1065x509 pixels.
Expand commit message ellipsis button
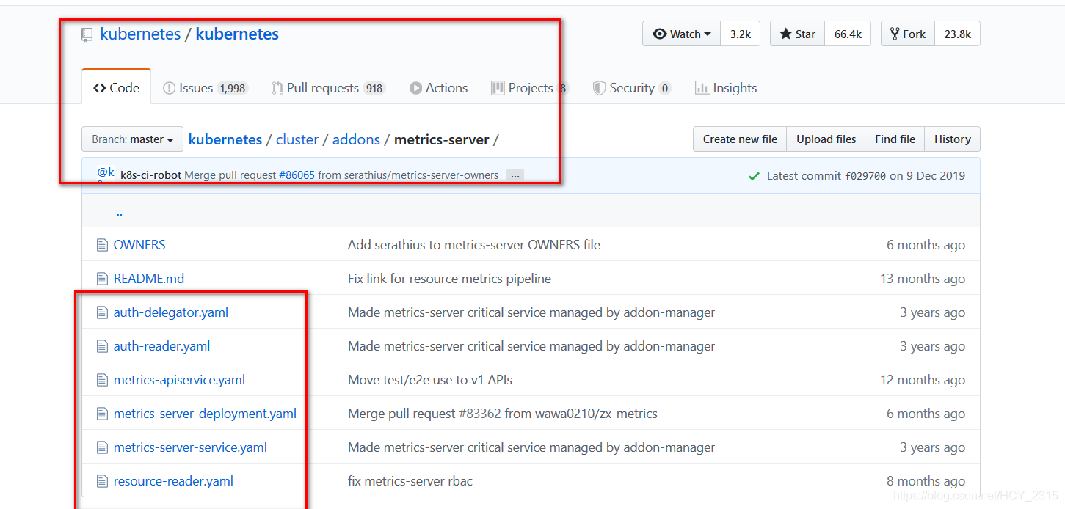[515, 176]
